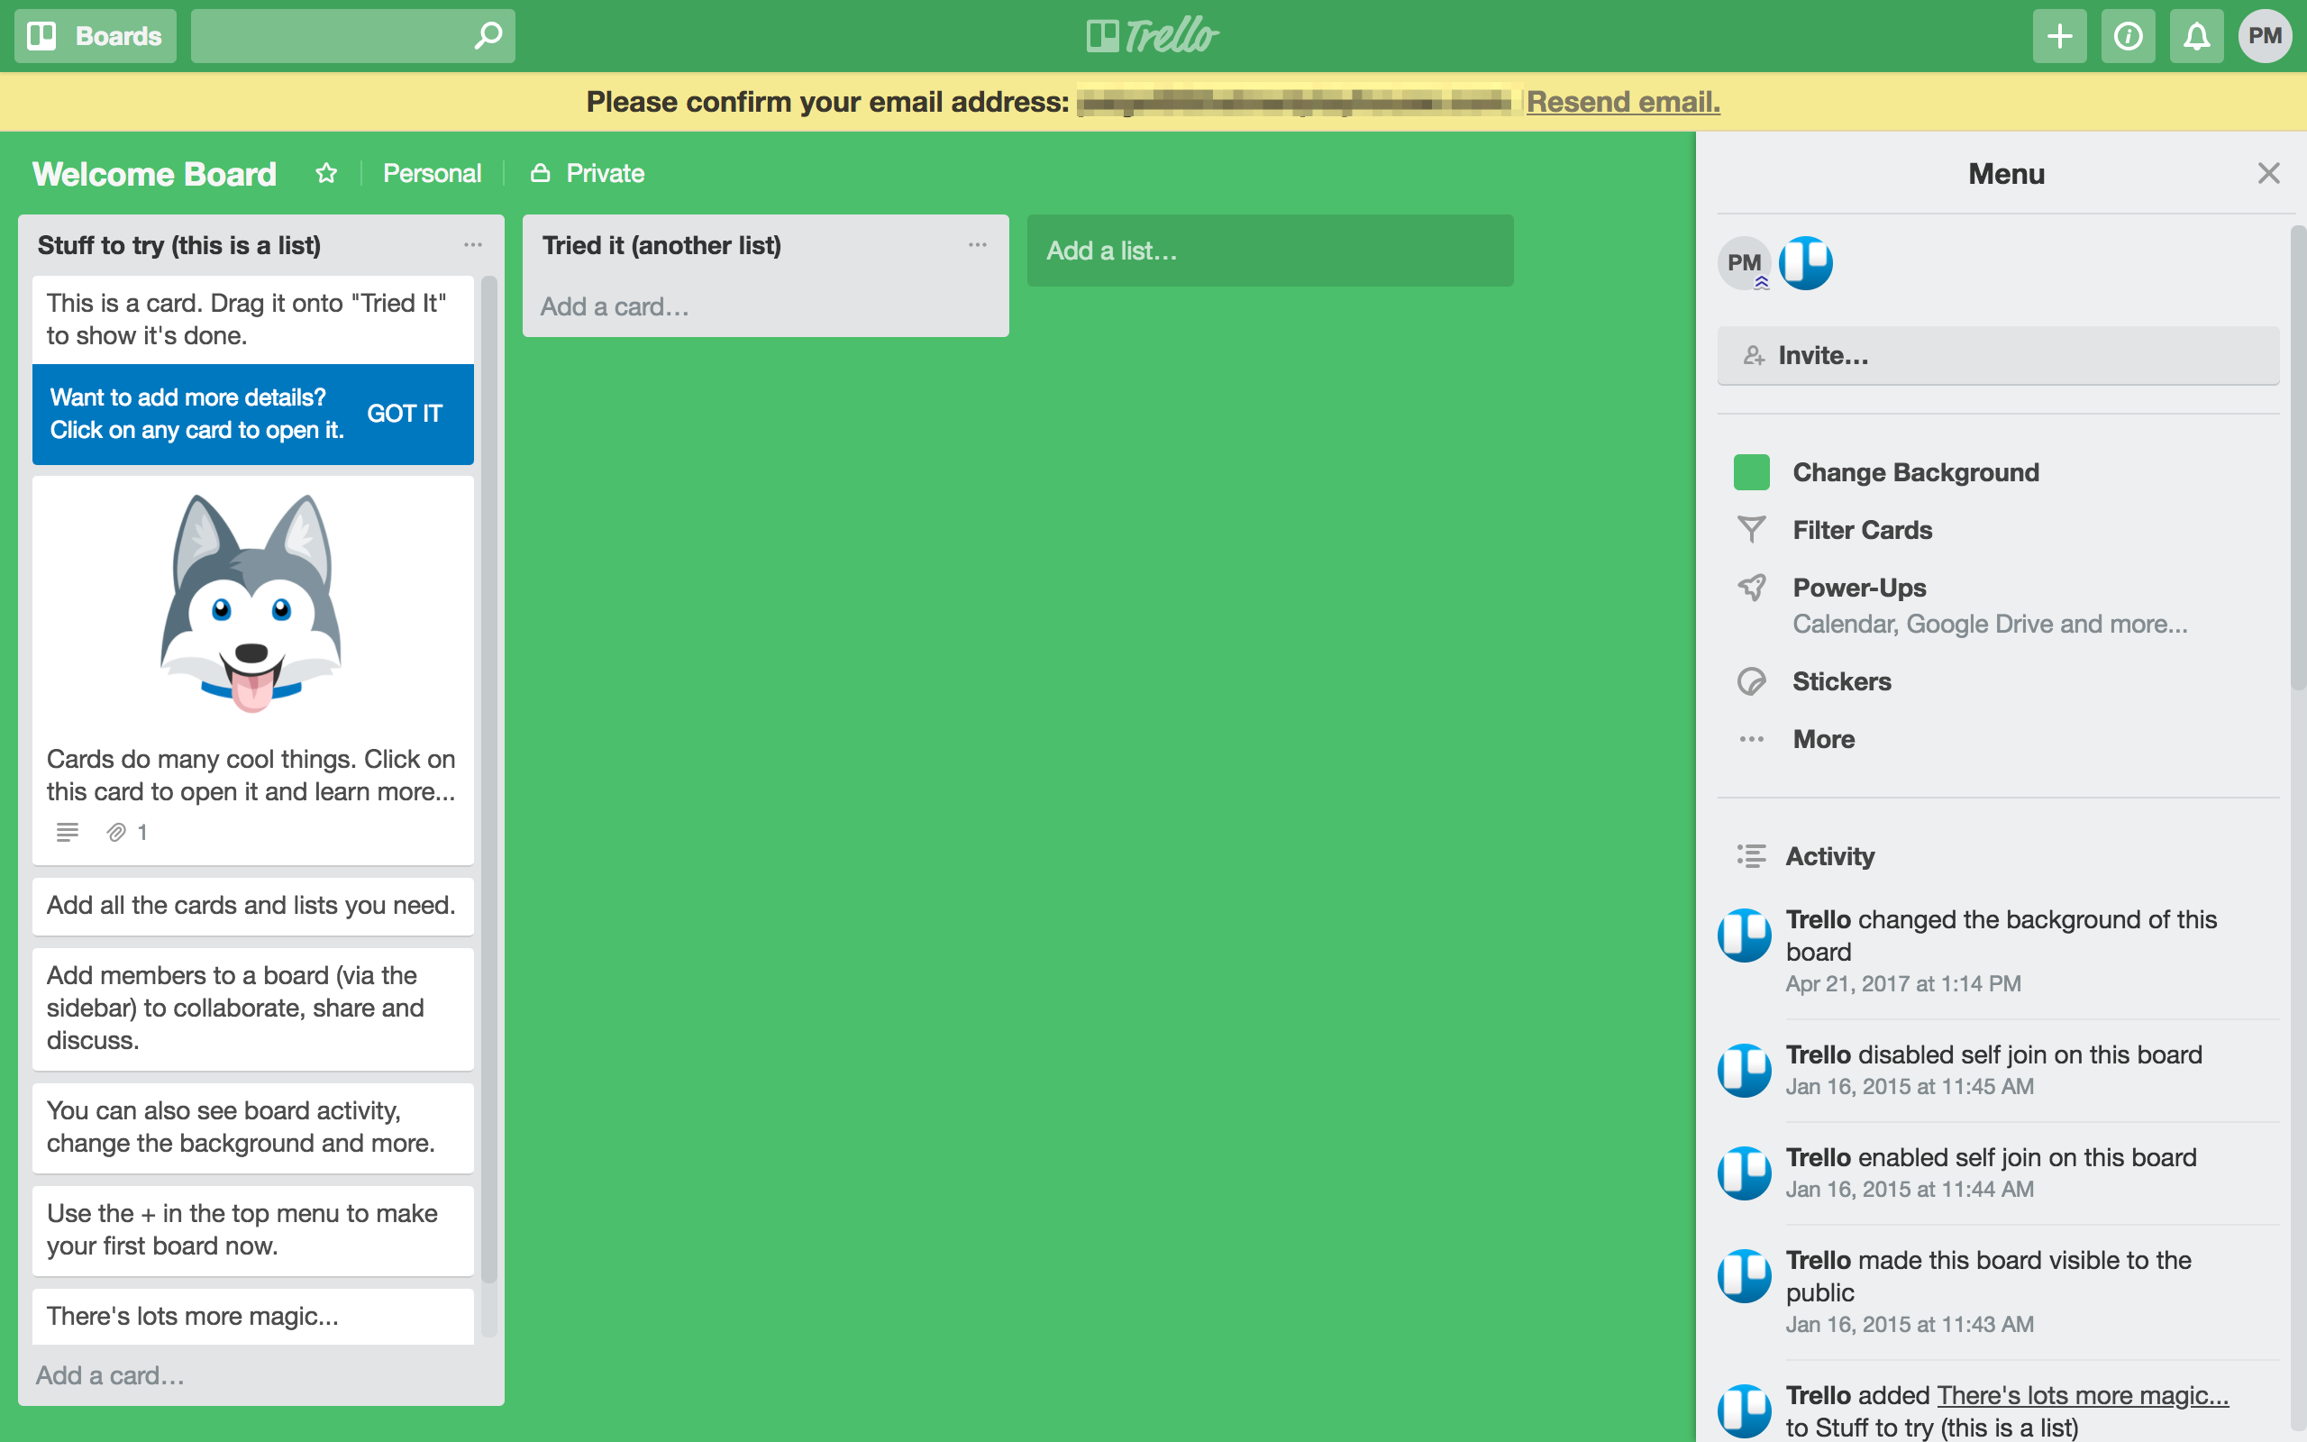Click the plus create icon in header

tap(2059, 36)
